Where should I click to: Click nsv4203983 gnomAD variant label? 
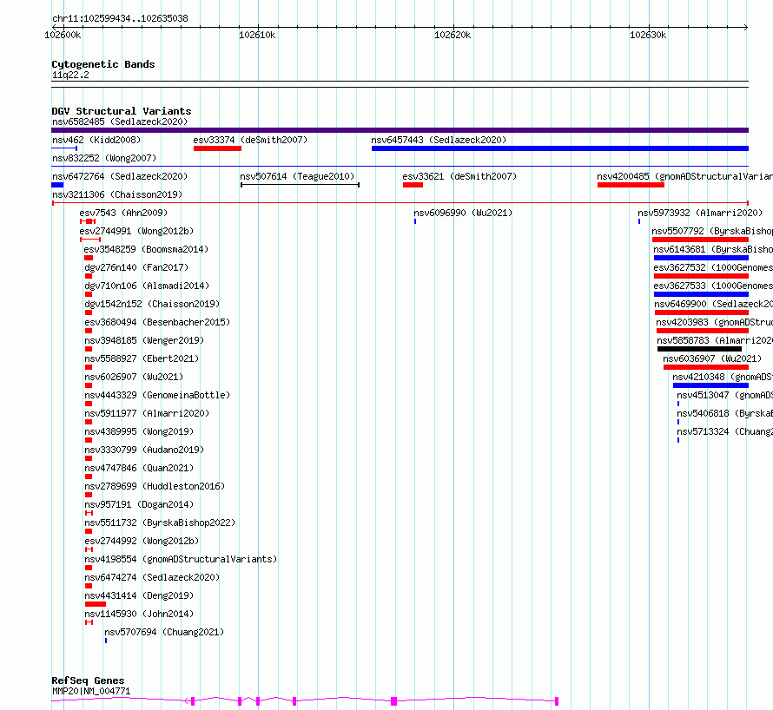tap(714, 322)
